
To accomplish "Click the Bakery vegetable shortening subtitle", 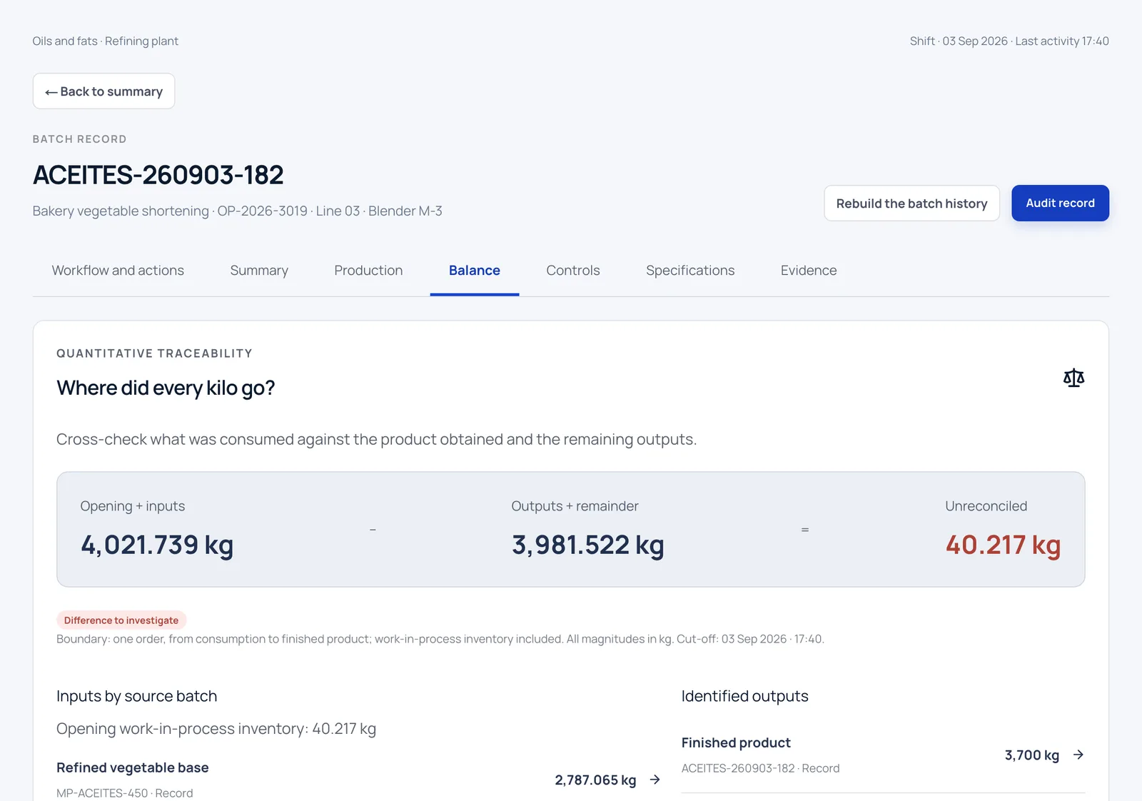I will (238, 211).
